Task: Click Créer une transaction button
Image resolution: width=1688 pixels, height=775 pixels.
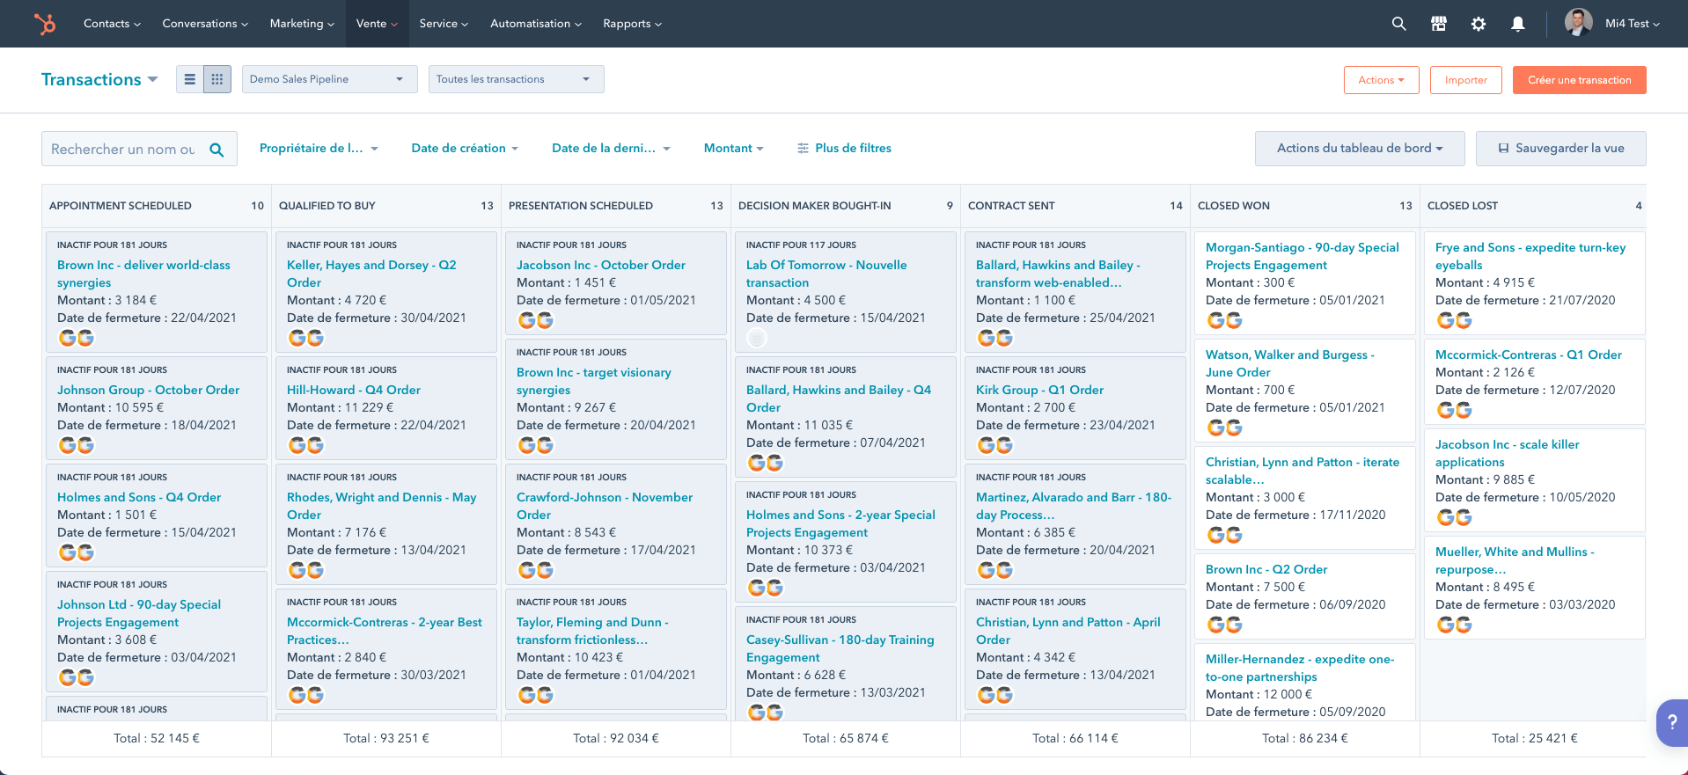Action: pos(1579,80)
